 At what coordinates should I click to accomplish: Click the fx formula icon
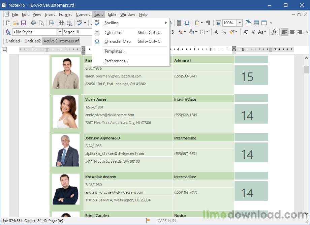click(x=274, y=32)
